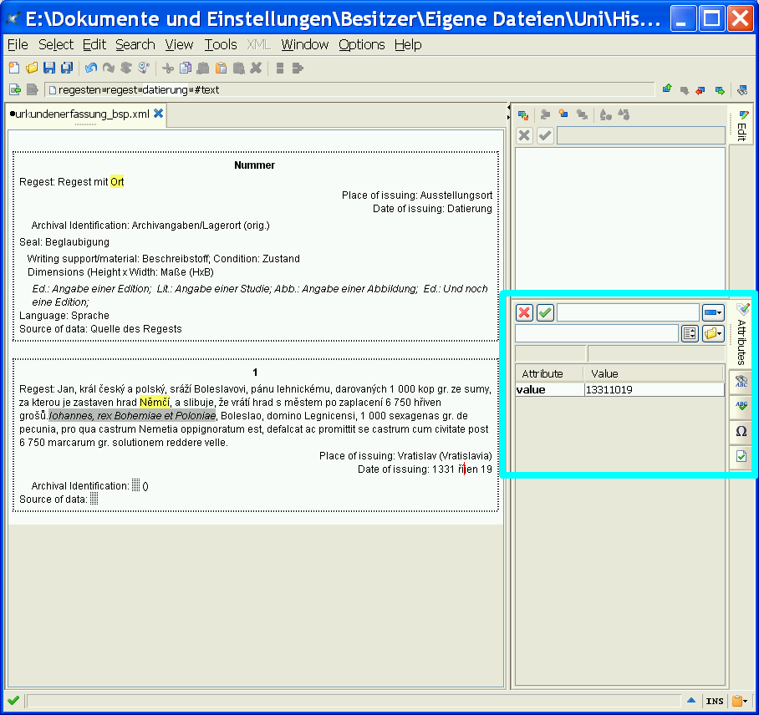Viewport: 759px width, 715px height.
Task: Click the 'regest' node in the path bar
Action: point(121,90)
